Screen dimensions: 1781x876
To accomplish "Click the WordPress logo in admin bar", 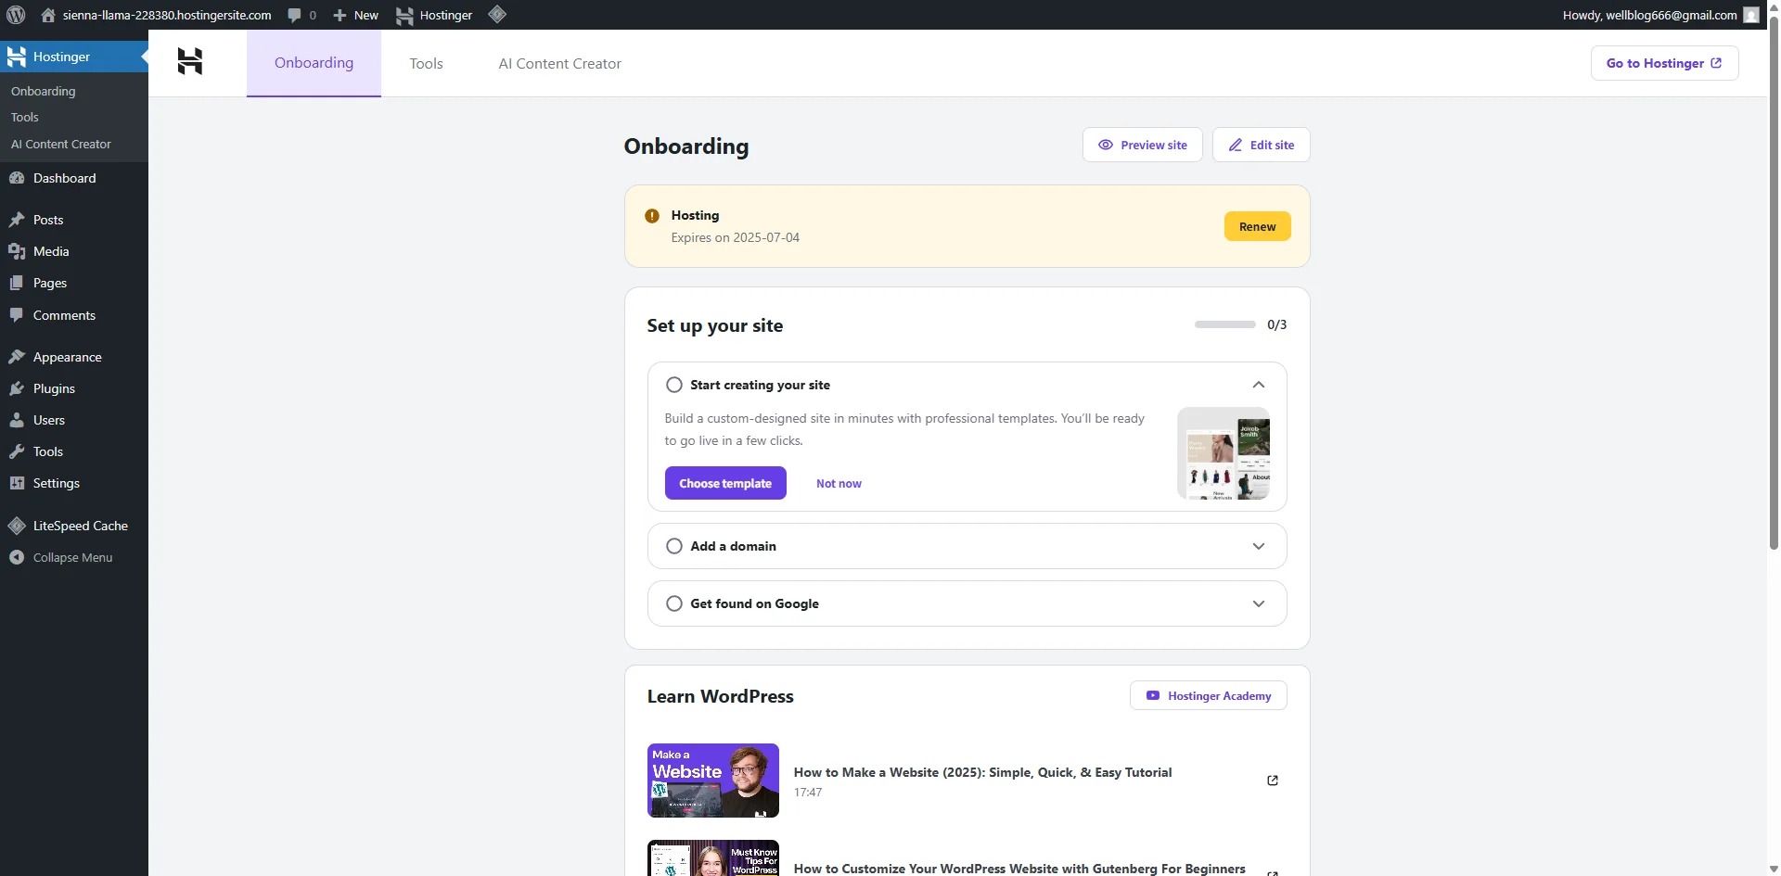I will click(16, 15).
